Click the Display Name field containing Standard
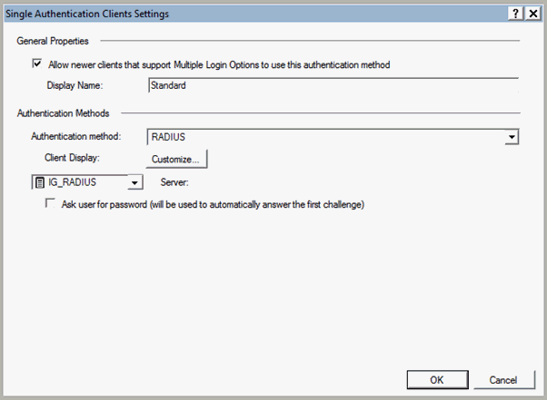 click(x=332, y=85)
